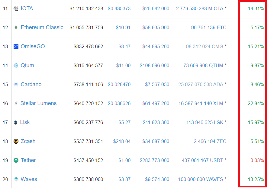
Task: Click OmiseGO volume $44.895.200
Action: click(156, 46)
